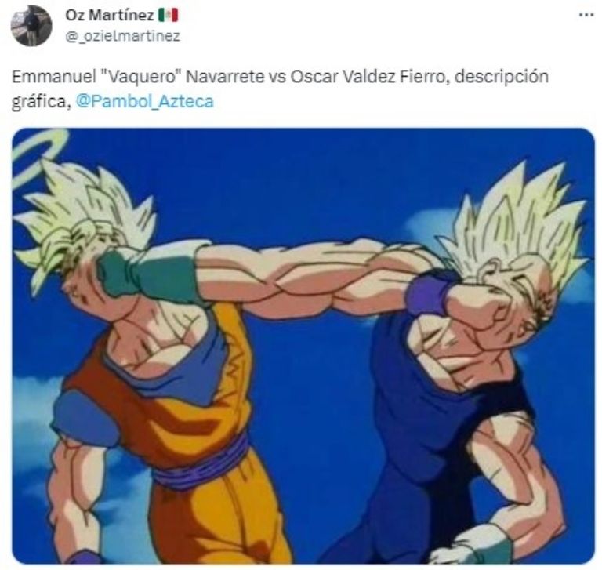The height and width of the screenshot is (570, 602).
Task: Click the purple wristband at the blue-clad fighter's face
Action: tap(430, 294)
